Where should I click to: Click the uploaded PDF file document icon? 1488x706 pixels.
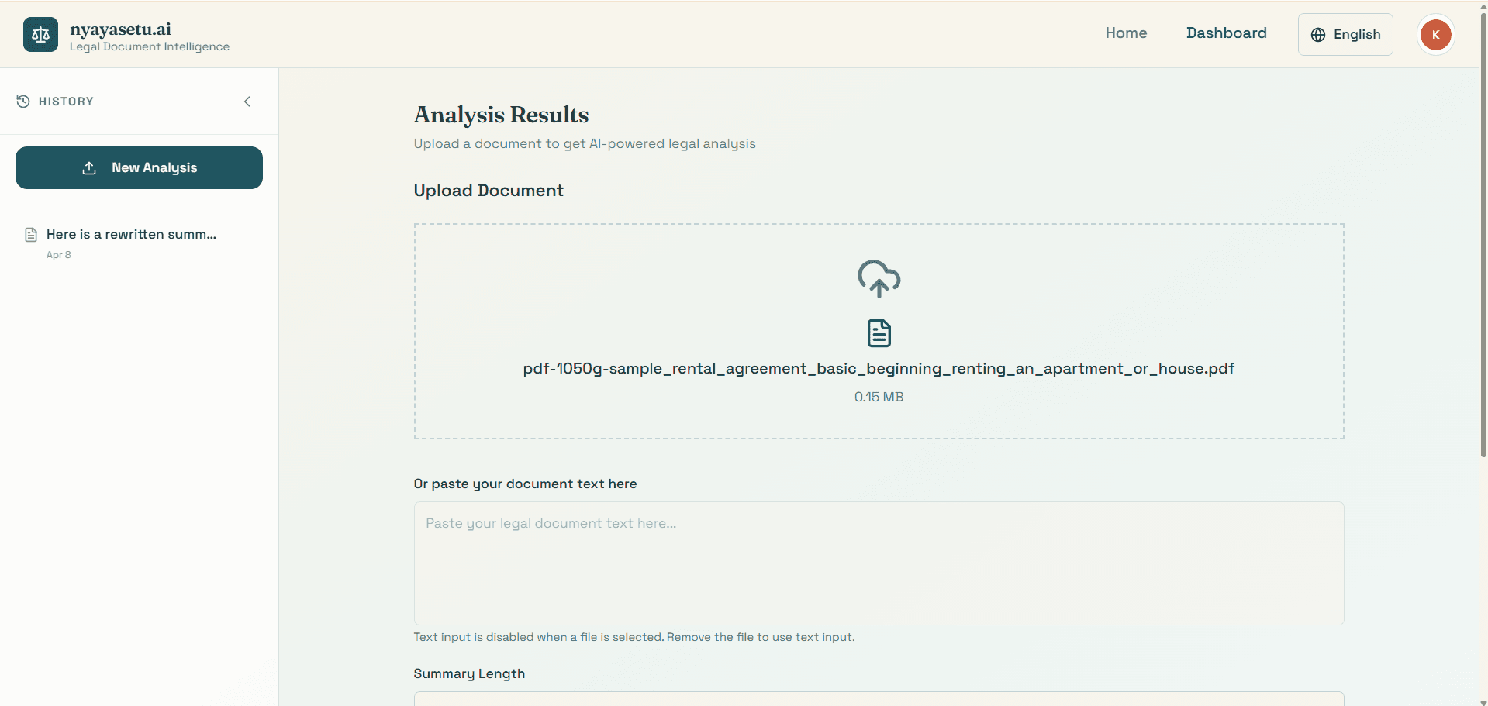click(879, 333)
